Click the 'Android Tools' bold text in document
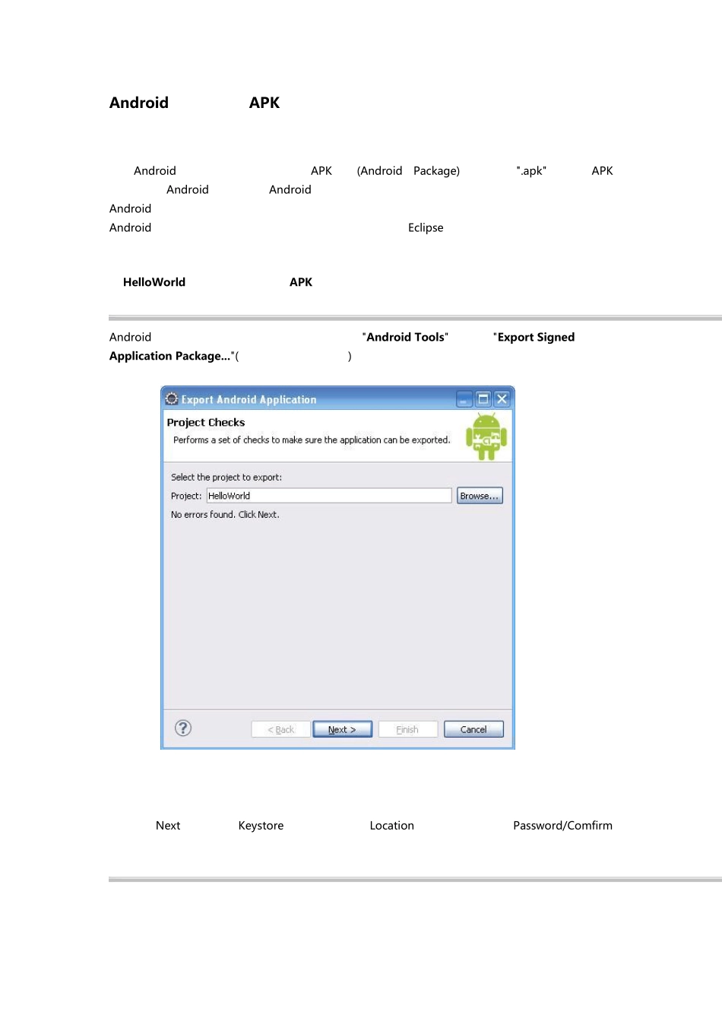722x1022 pixels. tap(406, 337)
